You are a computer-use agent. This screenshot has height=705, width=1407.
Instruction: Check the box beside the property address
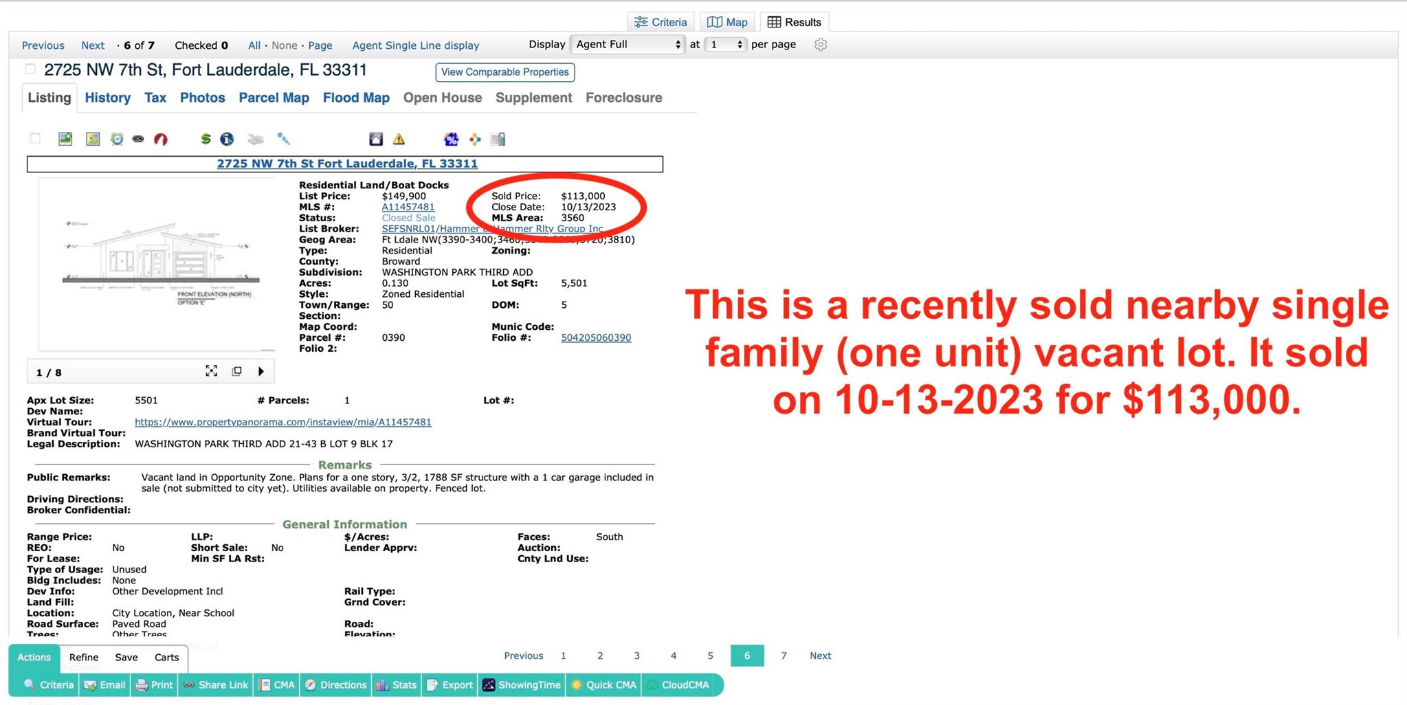(30, 69)
